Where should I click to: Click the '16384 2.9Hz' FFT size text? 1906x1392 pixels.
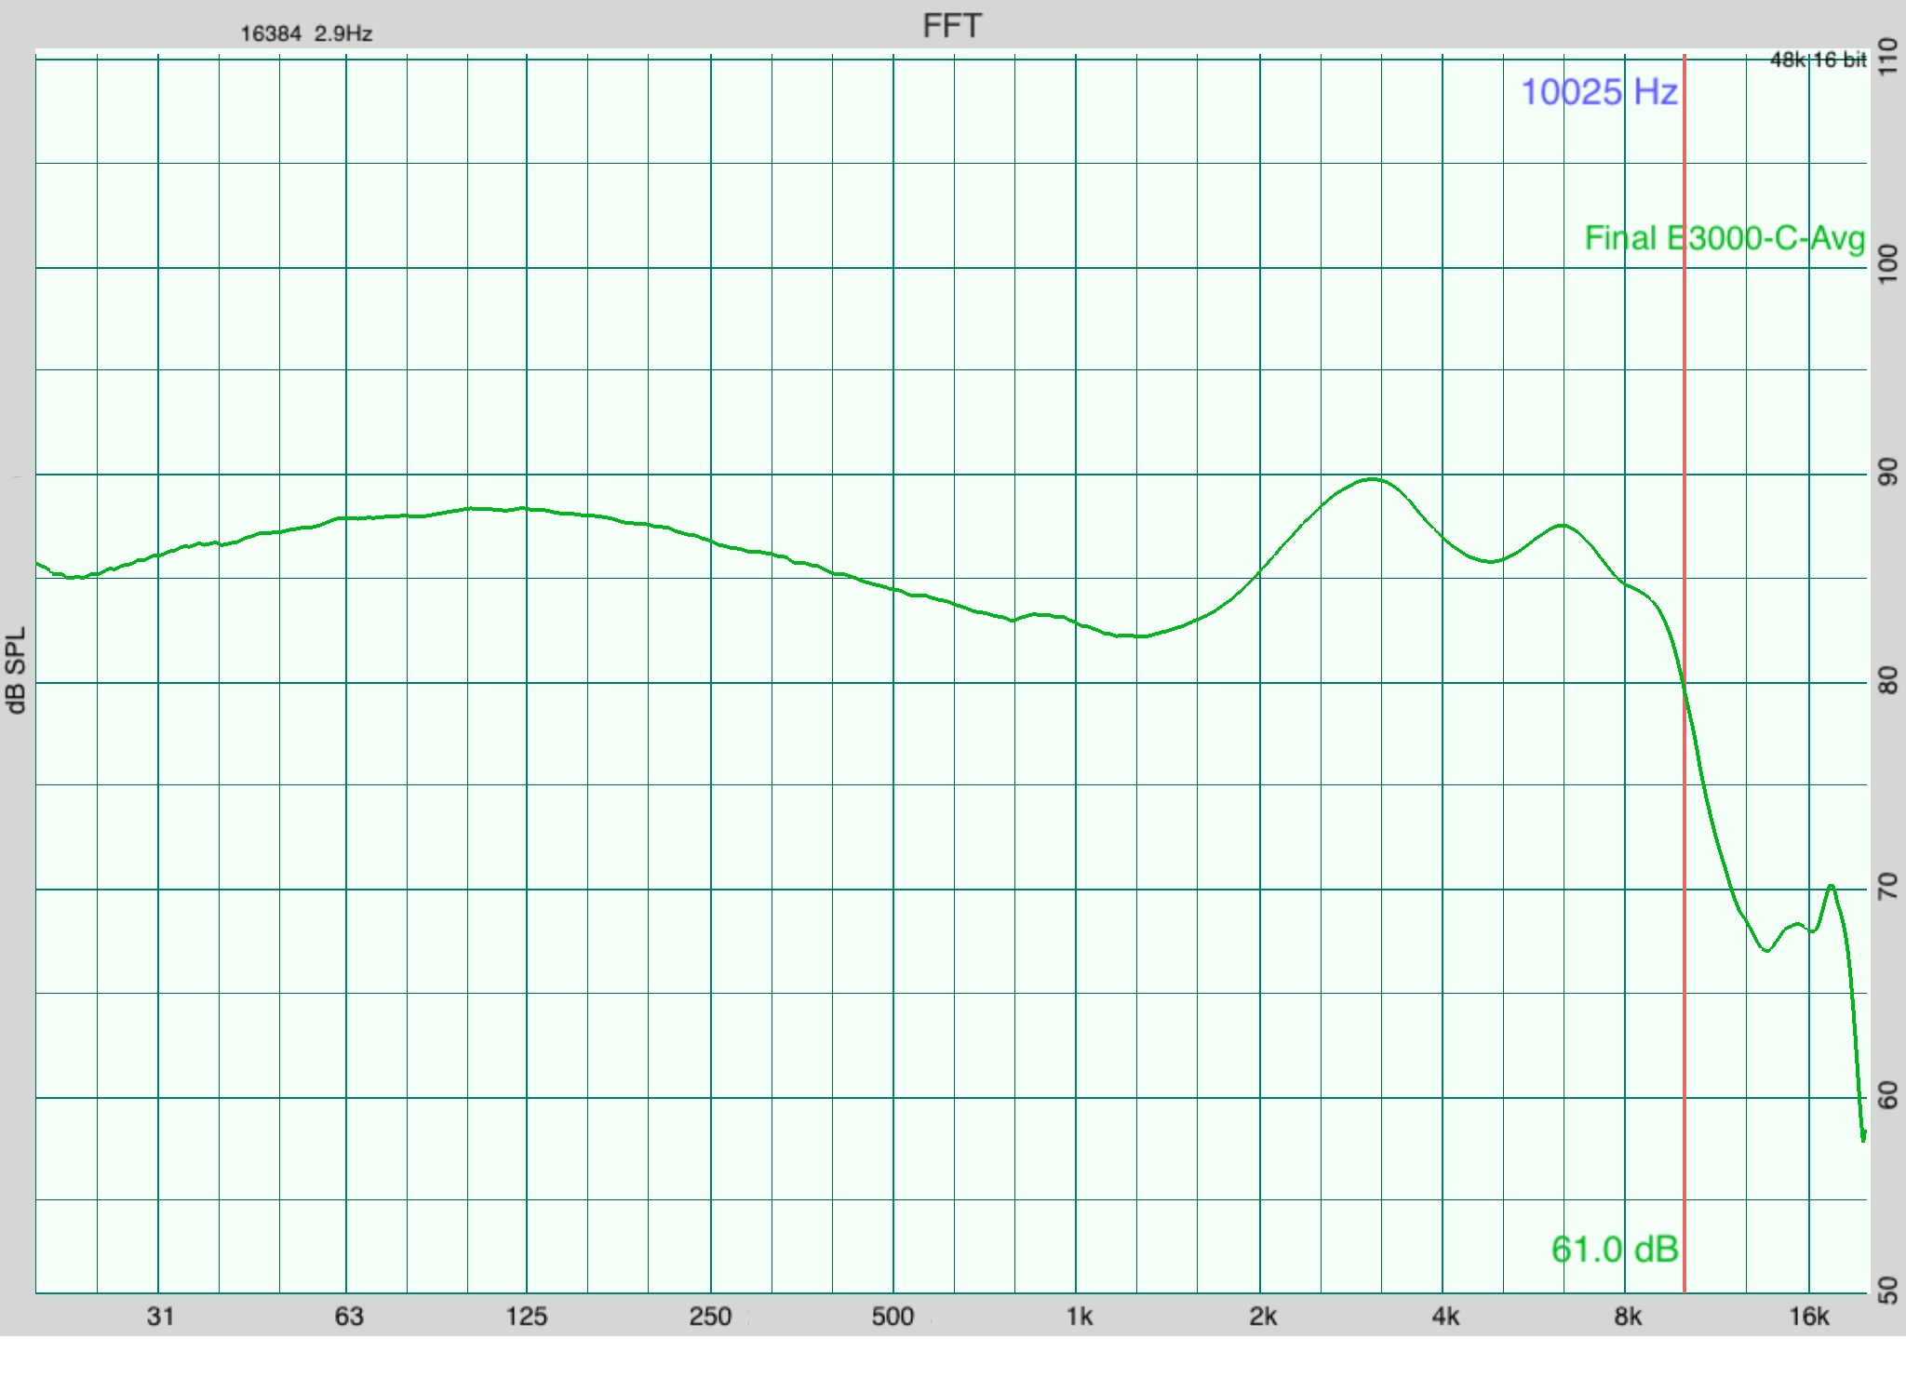[x=306, y=34]
